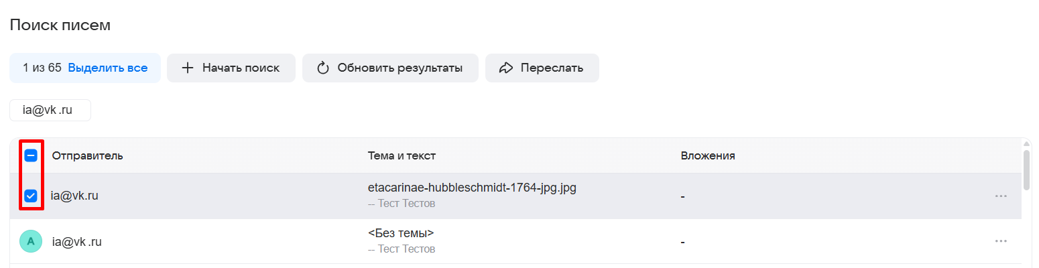Open the email with subject <Без темы>
Image resolution: width=1039 pixels, height=268 pixels.
click(x=401, y=233)
